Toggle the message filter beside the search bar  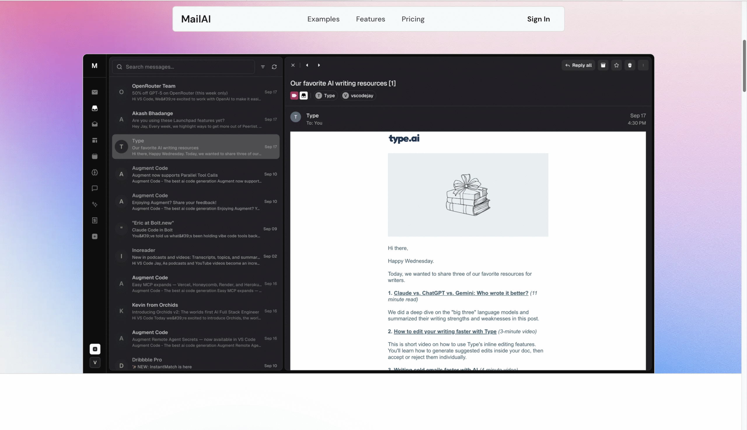click(263, 67)
